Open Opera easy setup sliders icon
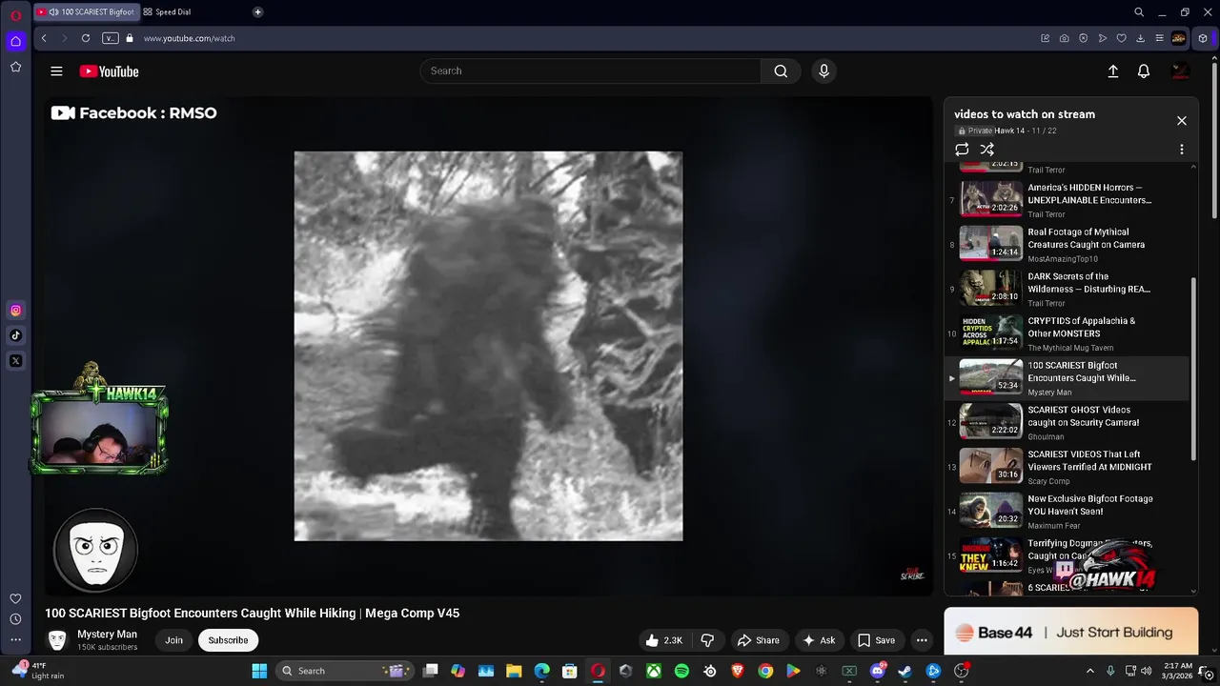Screen dimensions: 1220x686 point(1159,38)
